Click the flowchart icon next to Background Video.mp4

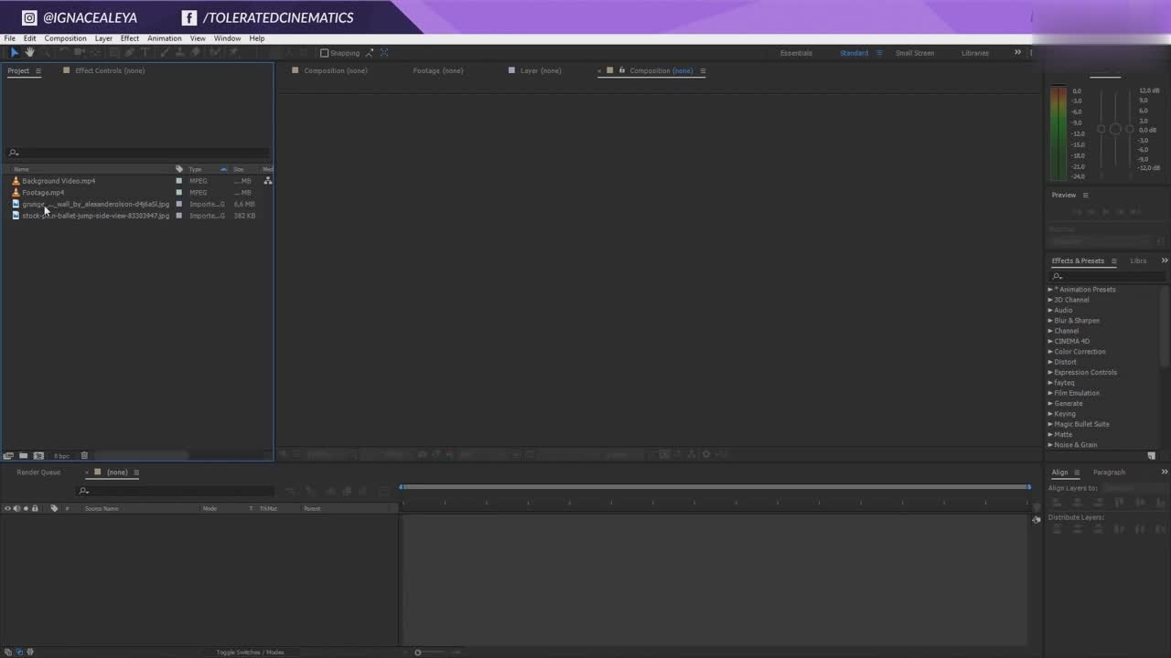pyautogui.click(x=267, y=181)
